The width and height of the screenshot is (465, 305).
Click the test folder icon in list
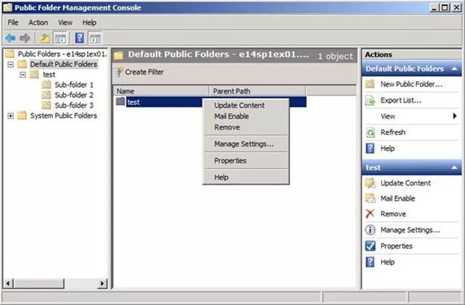[121, 101]
